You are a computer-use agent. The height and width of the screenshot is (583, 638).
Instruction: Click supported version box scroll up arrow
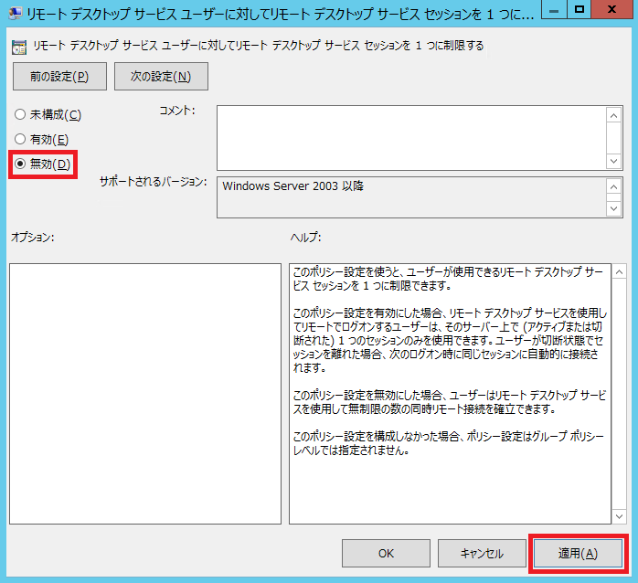tap(613, 186)
